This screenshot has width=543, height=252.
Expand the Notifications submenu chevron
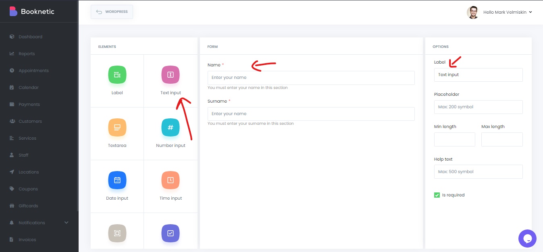pyautogui.click(x=67, y=223)
